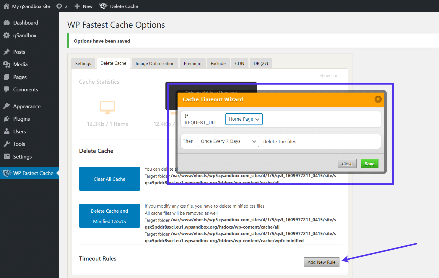Image resolution: width=439 pixels, height=278 pixels.
Task: Close the Cache Timeout Wizard via orange X
Action: click(378, 99)
